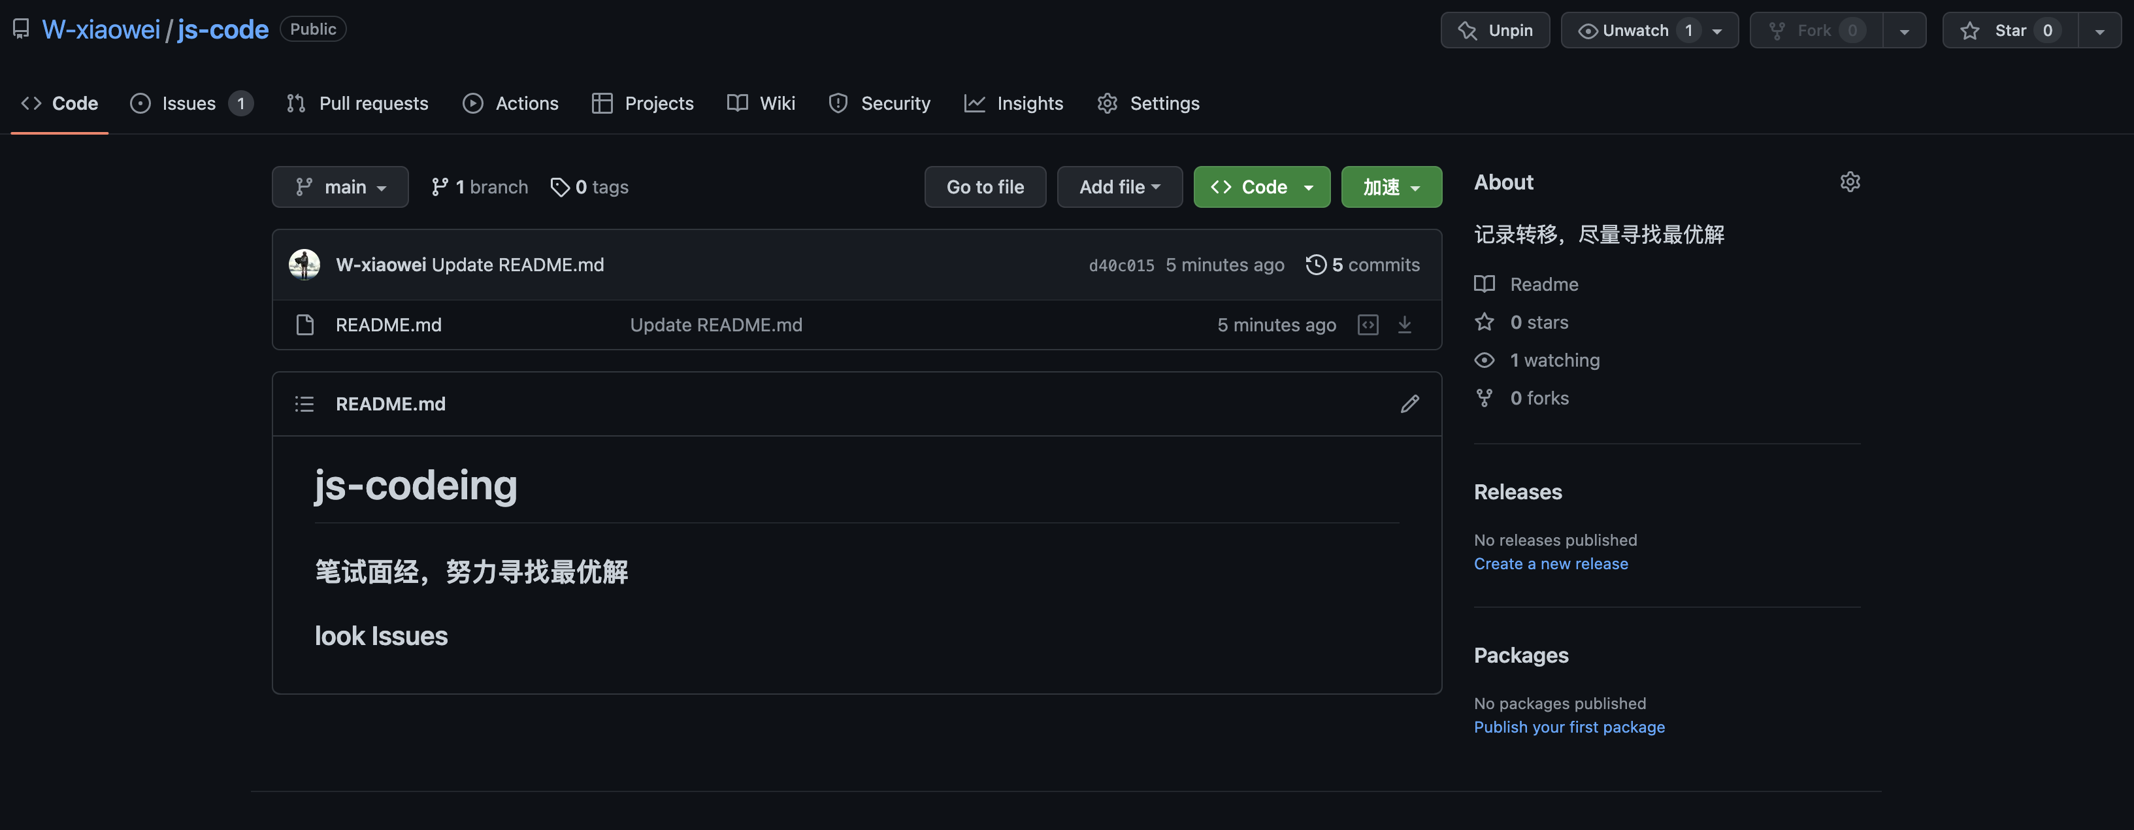
Task: View the 1 branch link
Action: tap(480, 187)
